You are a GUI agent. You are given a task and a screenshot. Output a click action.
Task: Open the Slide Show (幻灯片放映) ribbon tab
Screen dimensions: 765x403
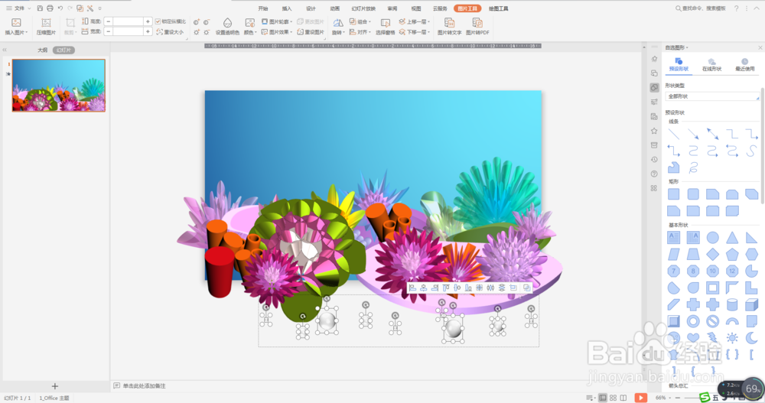coord(363,8)
